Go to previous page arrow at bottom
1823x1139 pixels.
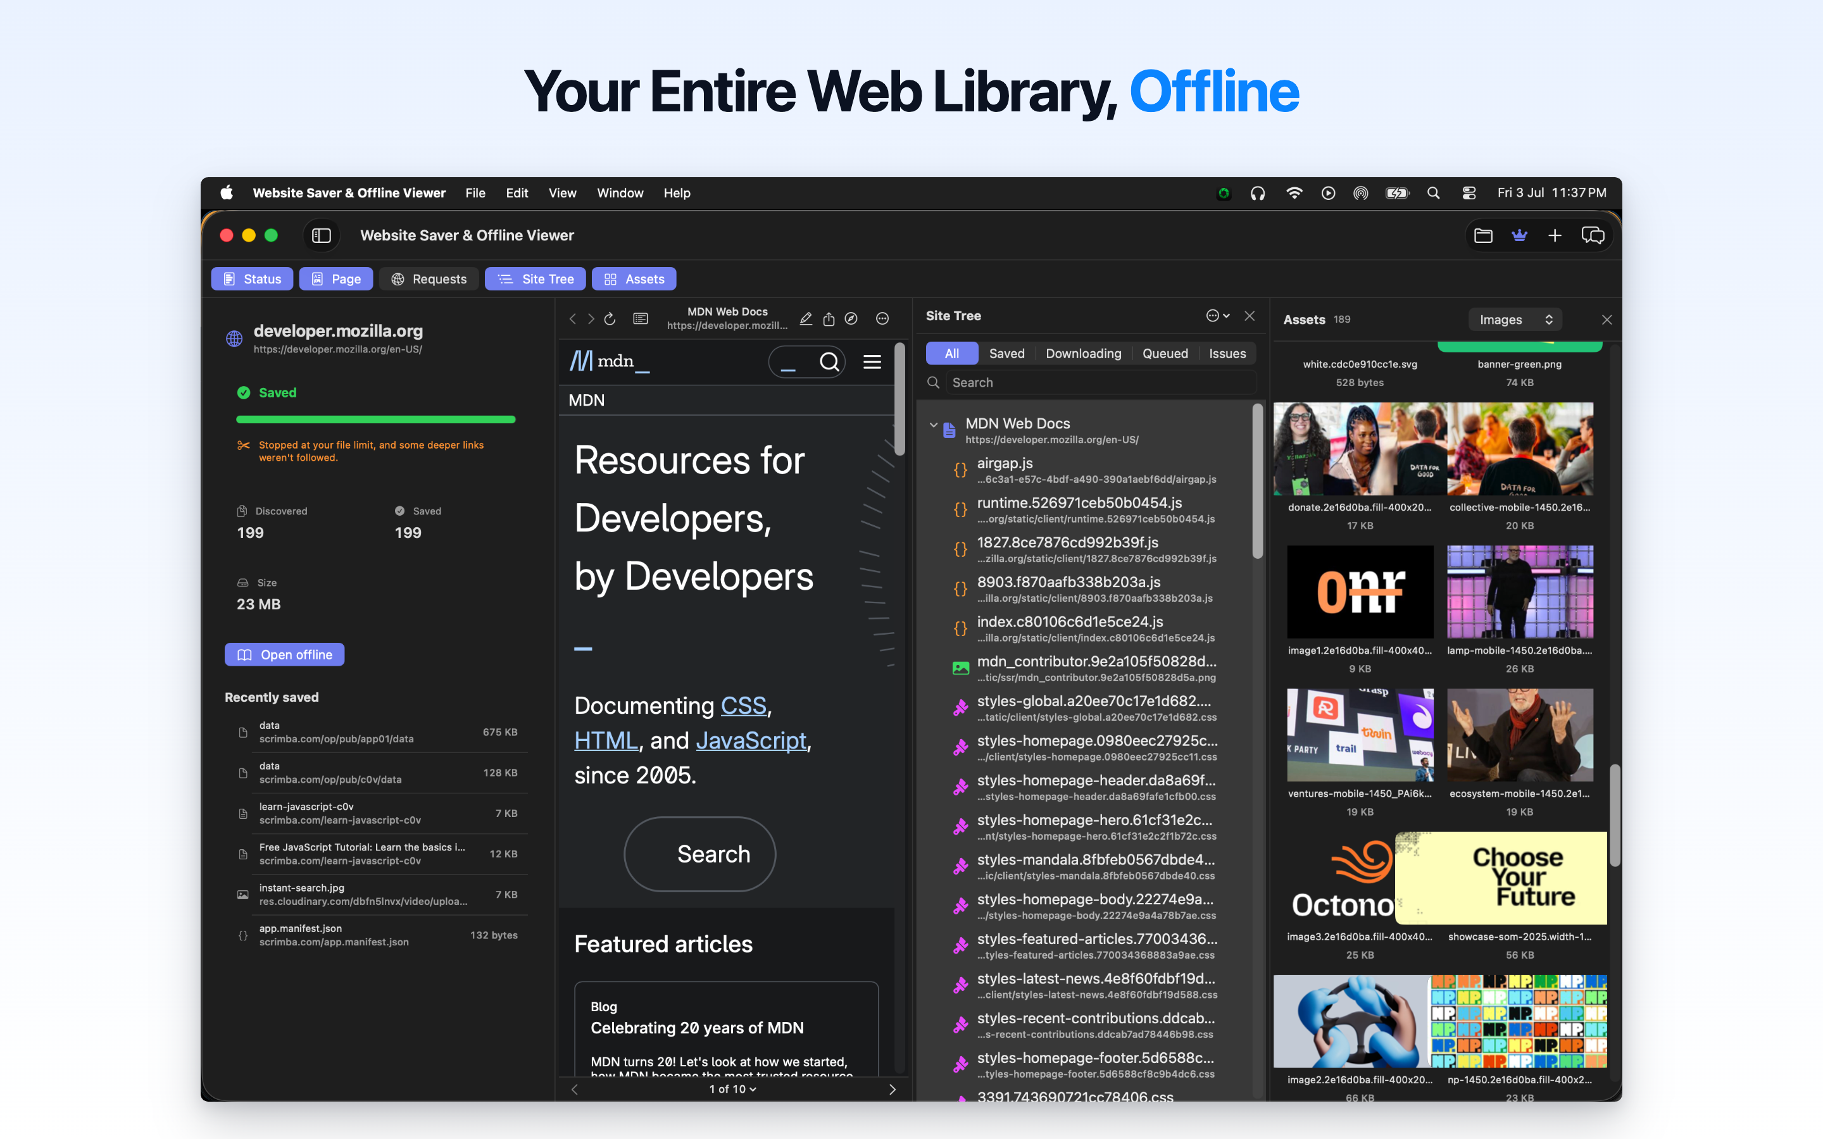[x=575, y=1089]
